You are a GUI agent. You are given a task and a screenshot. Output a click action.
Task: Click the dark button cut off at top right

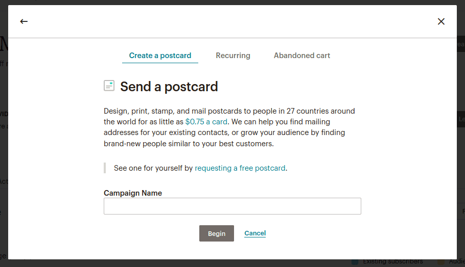(x=461, y=44)
